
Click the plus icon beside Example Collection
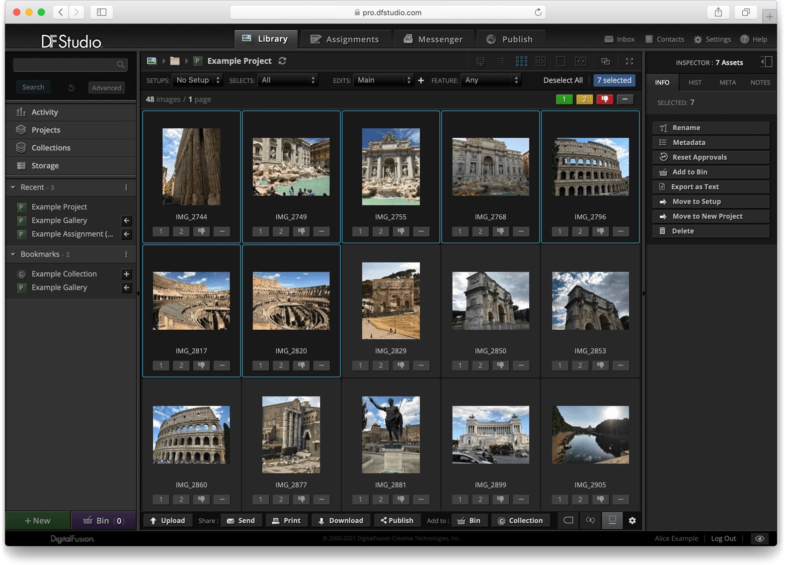[126, 274]
